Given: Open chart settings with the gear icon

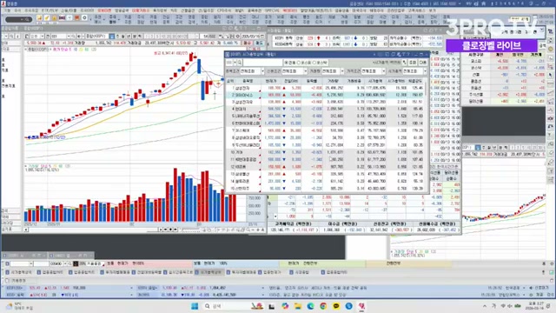Looking at the screenshot, I should 237,37.
